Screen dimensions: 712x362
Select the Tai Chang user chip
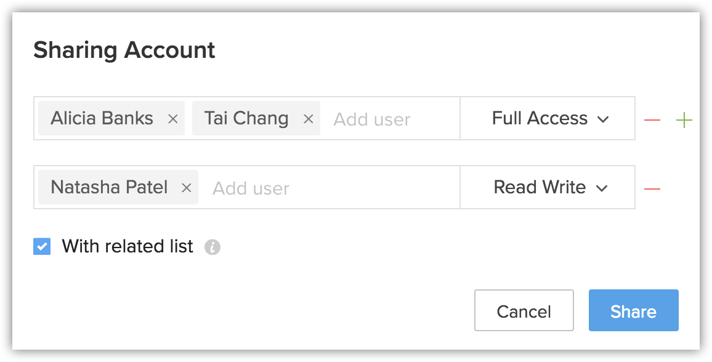[x=256, y=118]
